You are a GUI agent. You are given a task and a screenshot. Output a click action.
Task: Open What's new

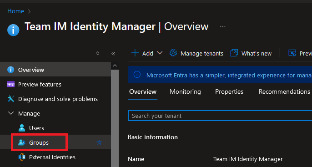click(x=257, y=54)
